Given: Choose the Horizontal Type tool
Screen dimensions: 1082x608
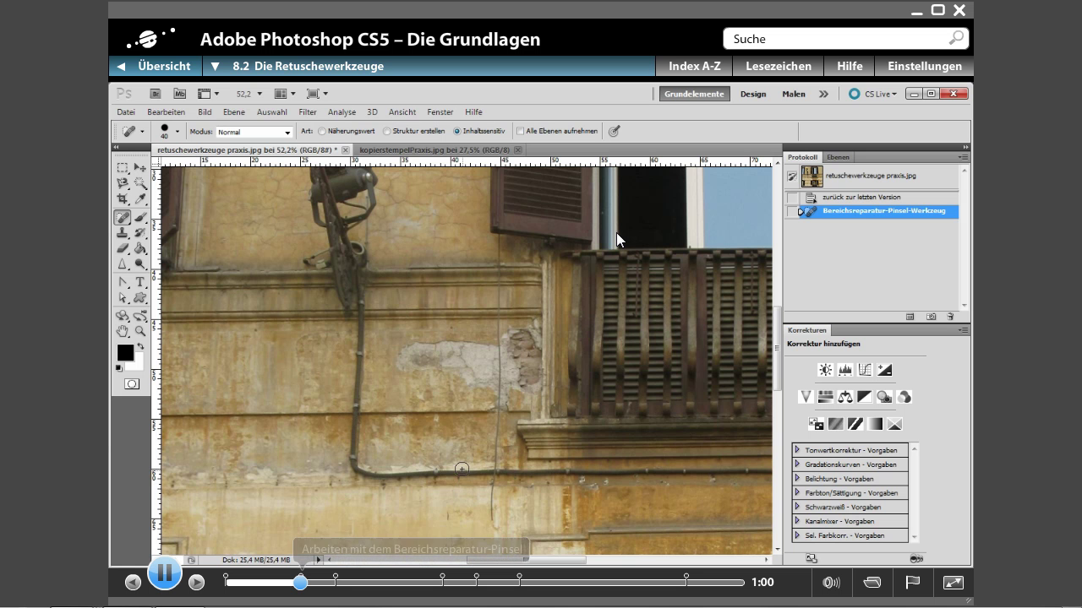Looking at the screenshot, I should tap(140, 282).
